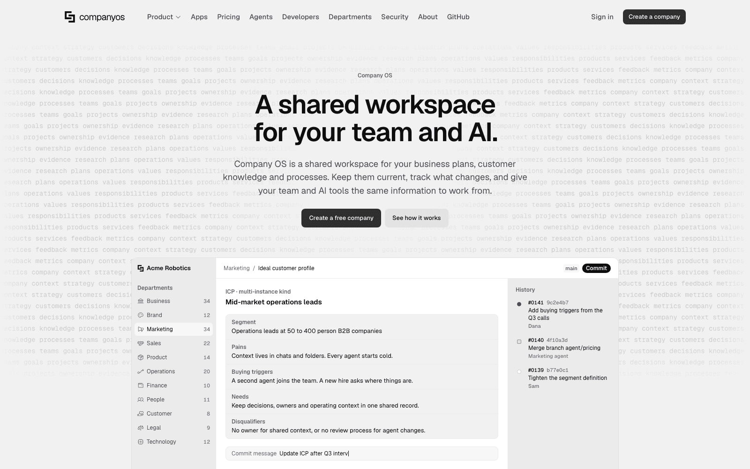Click the Product box icon
Viewport: 750px width, 469px height.
(x=141, y=357)
